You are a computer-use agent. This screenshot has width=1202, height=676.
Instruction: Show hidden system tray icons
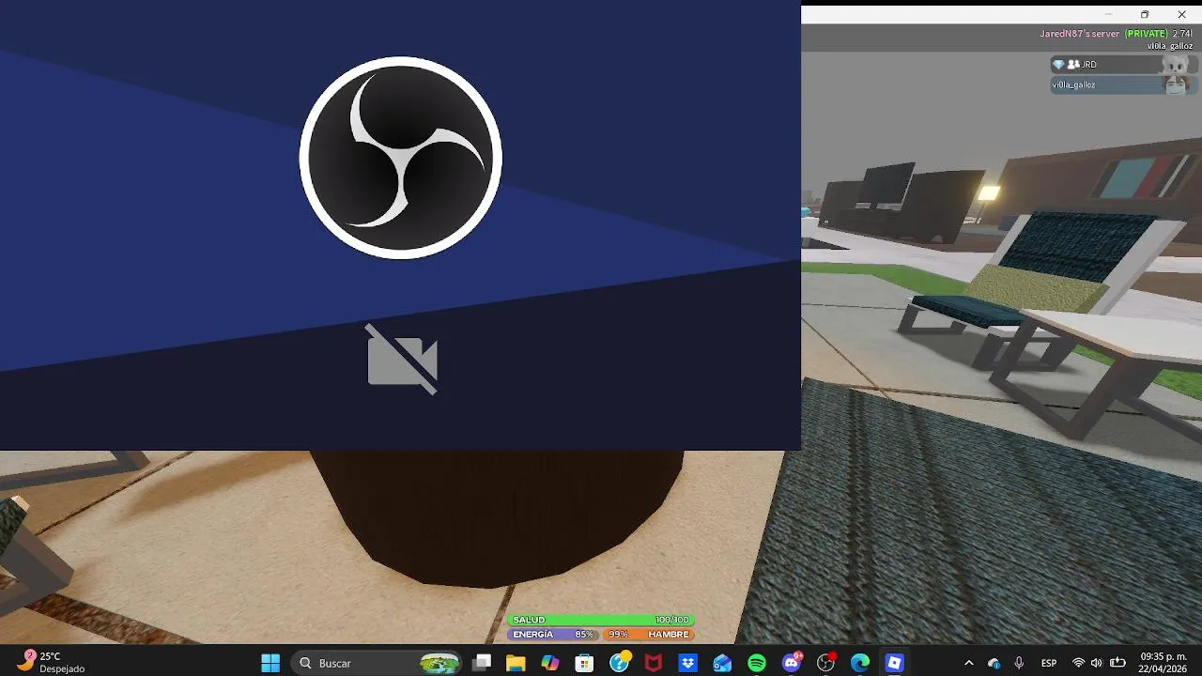969,663
